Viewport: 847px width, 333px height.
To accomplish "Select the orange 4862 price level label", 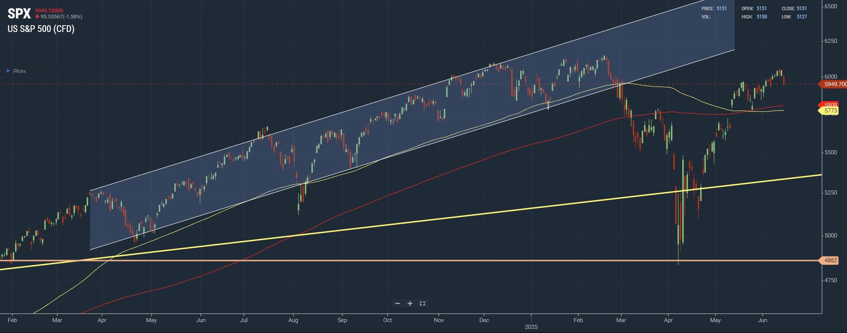I will 829,260.
